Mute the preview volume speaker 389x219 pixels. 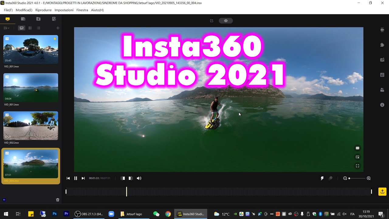pos(139,178)
